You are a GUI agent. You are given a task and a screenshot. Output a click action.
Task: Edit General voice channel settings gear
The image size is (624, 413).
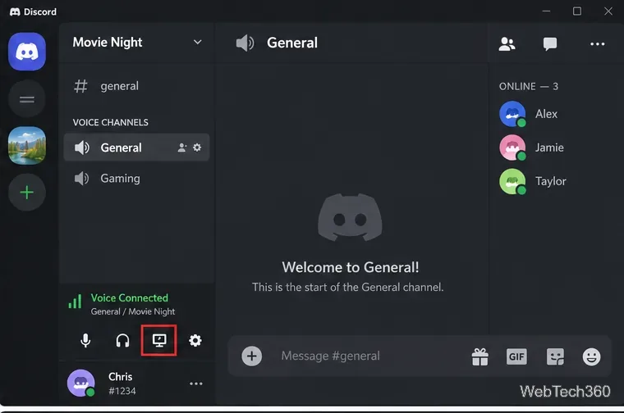coord(197,147)
